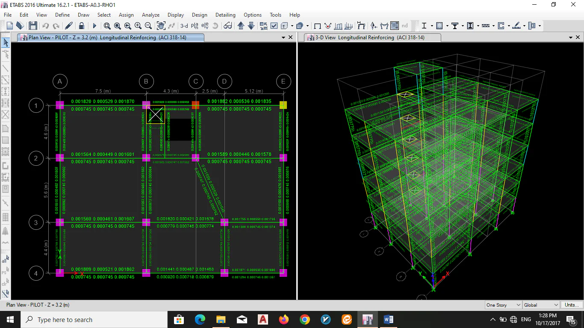Click the Save model floppy disk icon
The width and height of the screenshot is (584, 328).
tap(33, 26)
